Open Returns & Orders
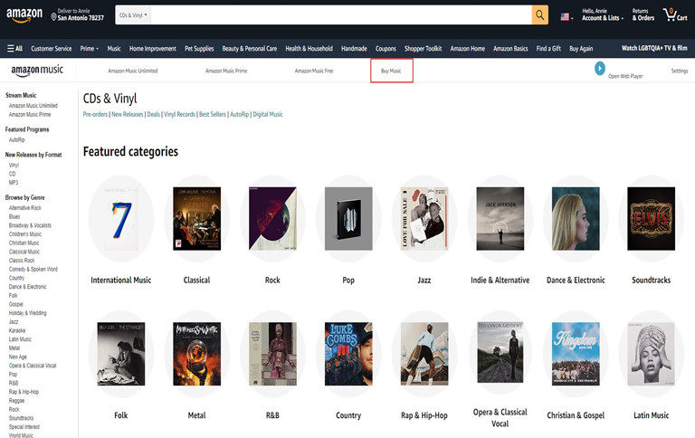Image resolution: width=695 pixels, height=438 pixels. pos(643,14)
